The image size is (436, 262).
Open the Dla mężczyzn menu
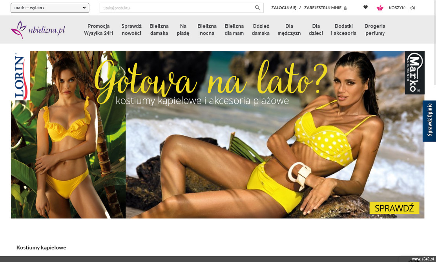tap(289, 29)
